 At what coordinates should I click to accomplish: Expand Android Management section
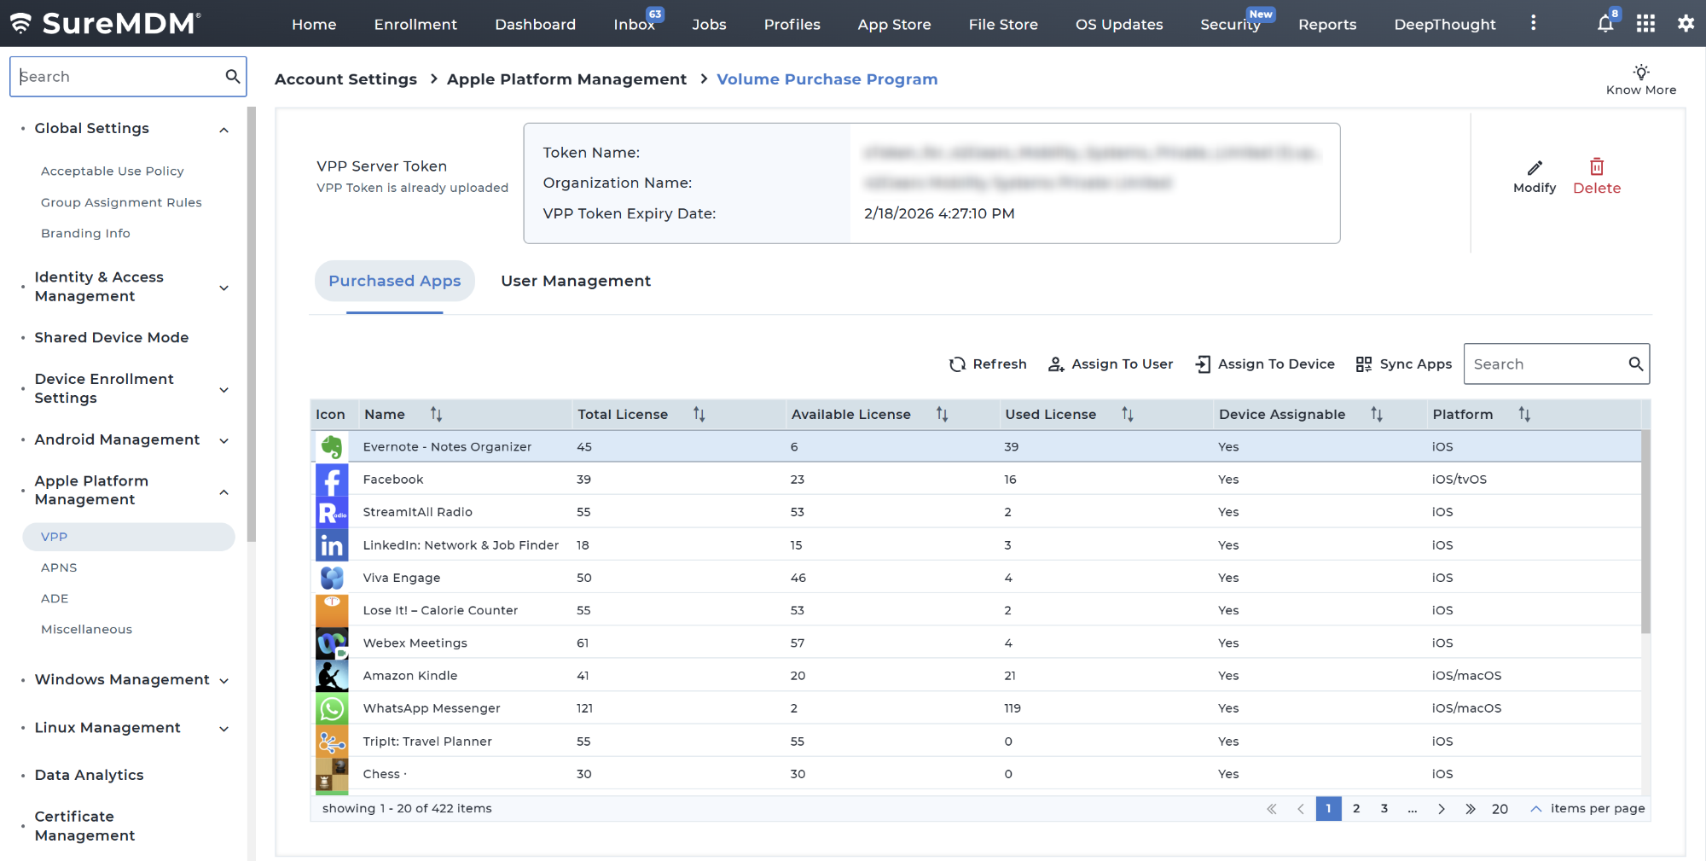click(223, 440)
